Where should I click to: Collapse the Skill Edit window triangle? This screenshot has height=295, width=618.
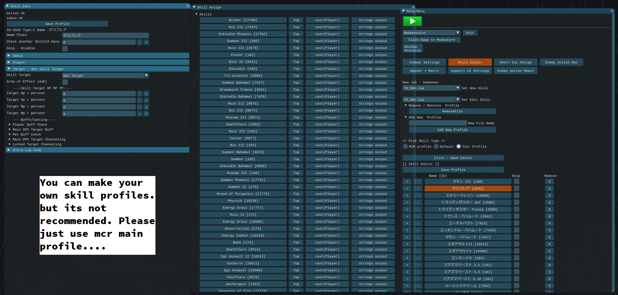[x=8, y=6]
